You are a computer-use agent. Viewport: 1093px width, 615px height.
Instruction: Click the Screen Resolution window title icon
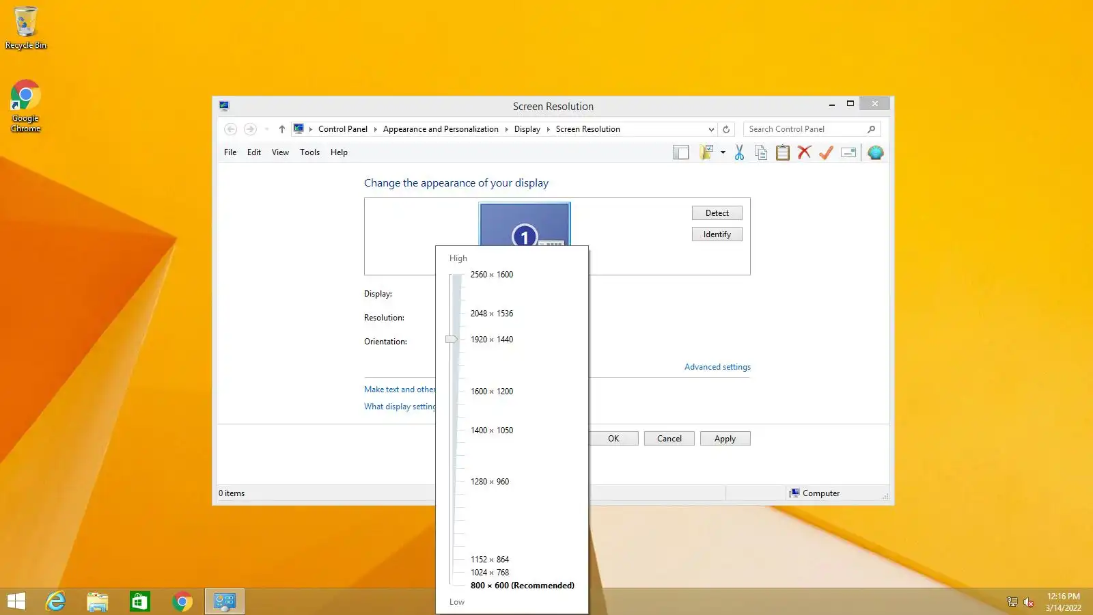[x=224, y=106]
